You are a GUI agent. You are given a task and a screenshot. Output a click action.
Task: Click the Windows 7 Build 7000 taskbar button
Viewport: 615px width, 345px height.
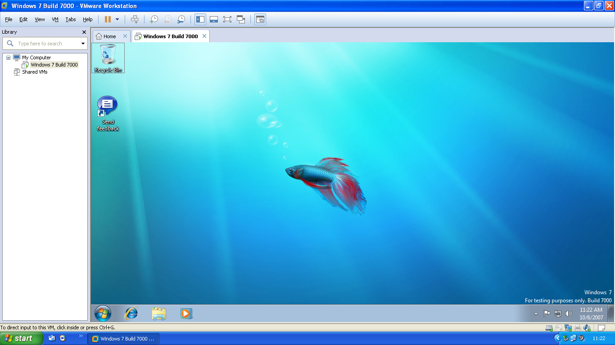pos(124,339)
